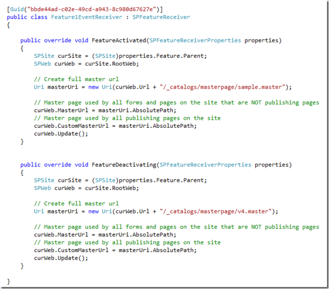Click curWeb.Update() inside FeatureActivated
Image resolution: width=329 pixels, height=289 pixels.
61,134
